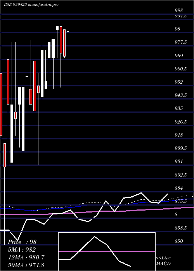This screenshot has width=194, height=271.
Task: Click the 943.5 price axis label
Action: coord(180,95)
